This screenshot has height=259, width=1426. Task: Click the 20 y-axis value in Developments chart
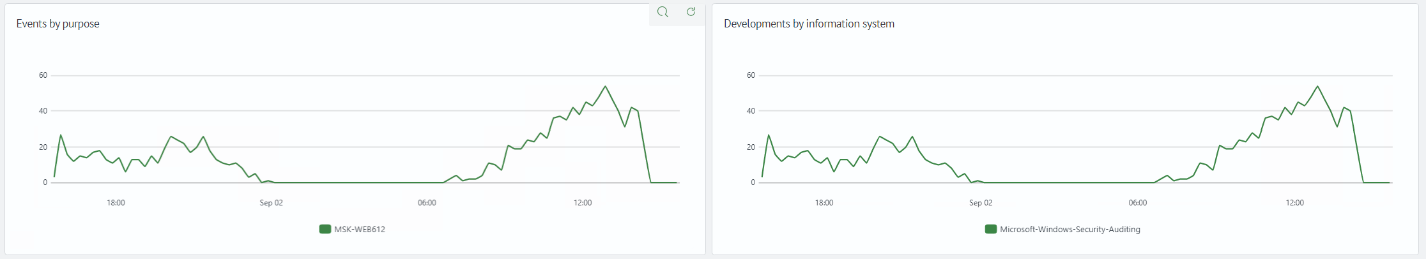751,147
